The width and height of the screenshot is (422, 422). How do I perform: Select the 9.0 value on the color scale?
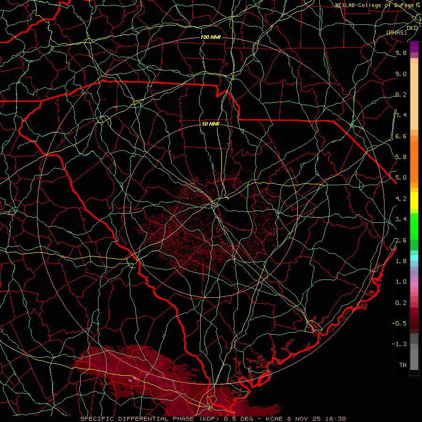401,74
